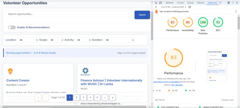Switch to the Sources tab
Image resolution: width=240 pixels, height=108 pixels.
(190, 3)
